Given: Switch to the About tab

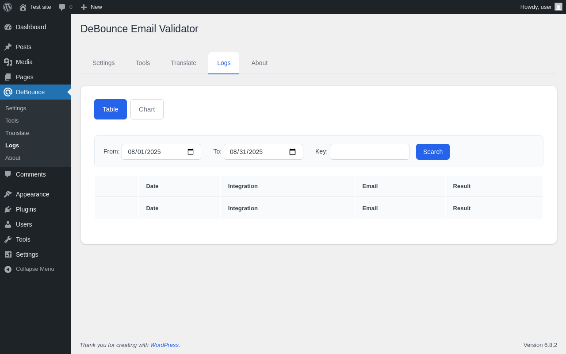Looking at the screenshot, I should click(x=260, y=63).
